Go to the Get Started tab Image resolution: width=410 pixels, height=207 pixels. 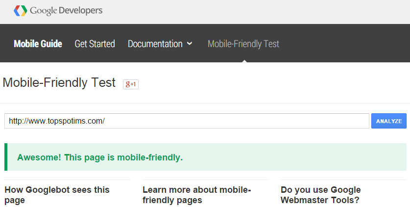pos(95,44)
